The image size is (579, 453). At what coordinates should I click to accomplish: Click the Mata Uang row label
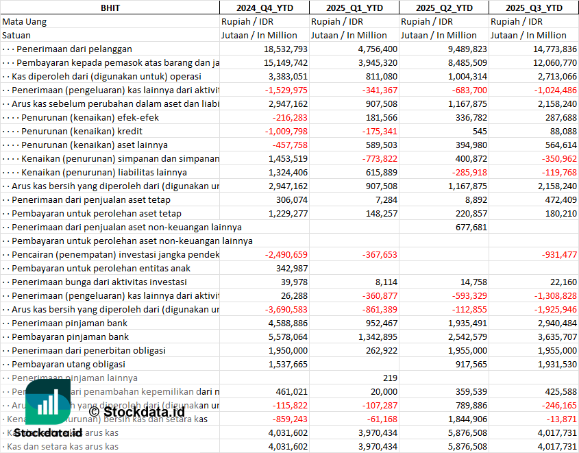25,21
